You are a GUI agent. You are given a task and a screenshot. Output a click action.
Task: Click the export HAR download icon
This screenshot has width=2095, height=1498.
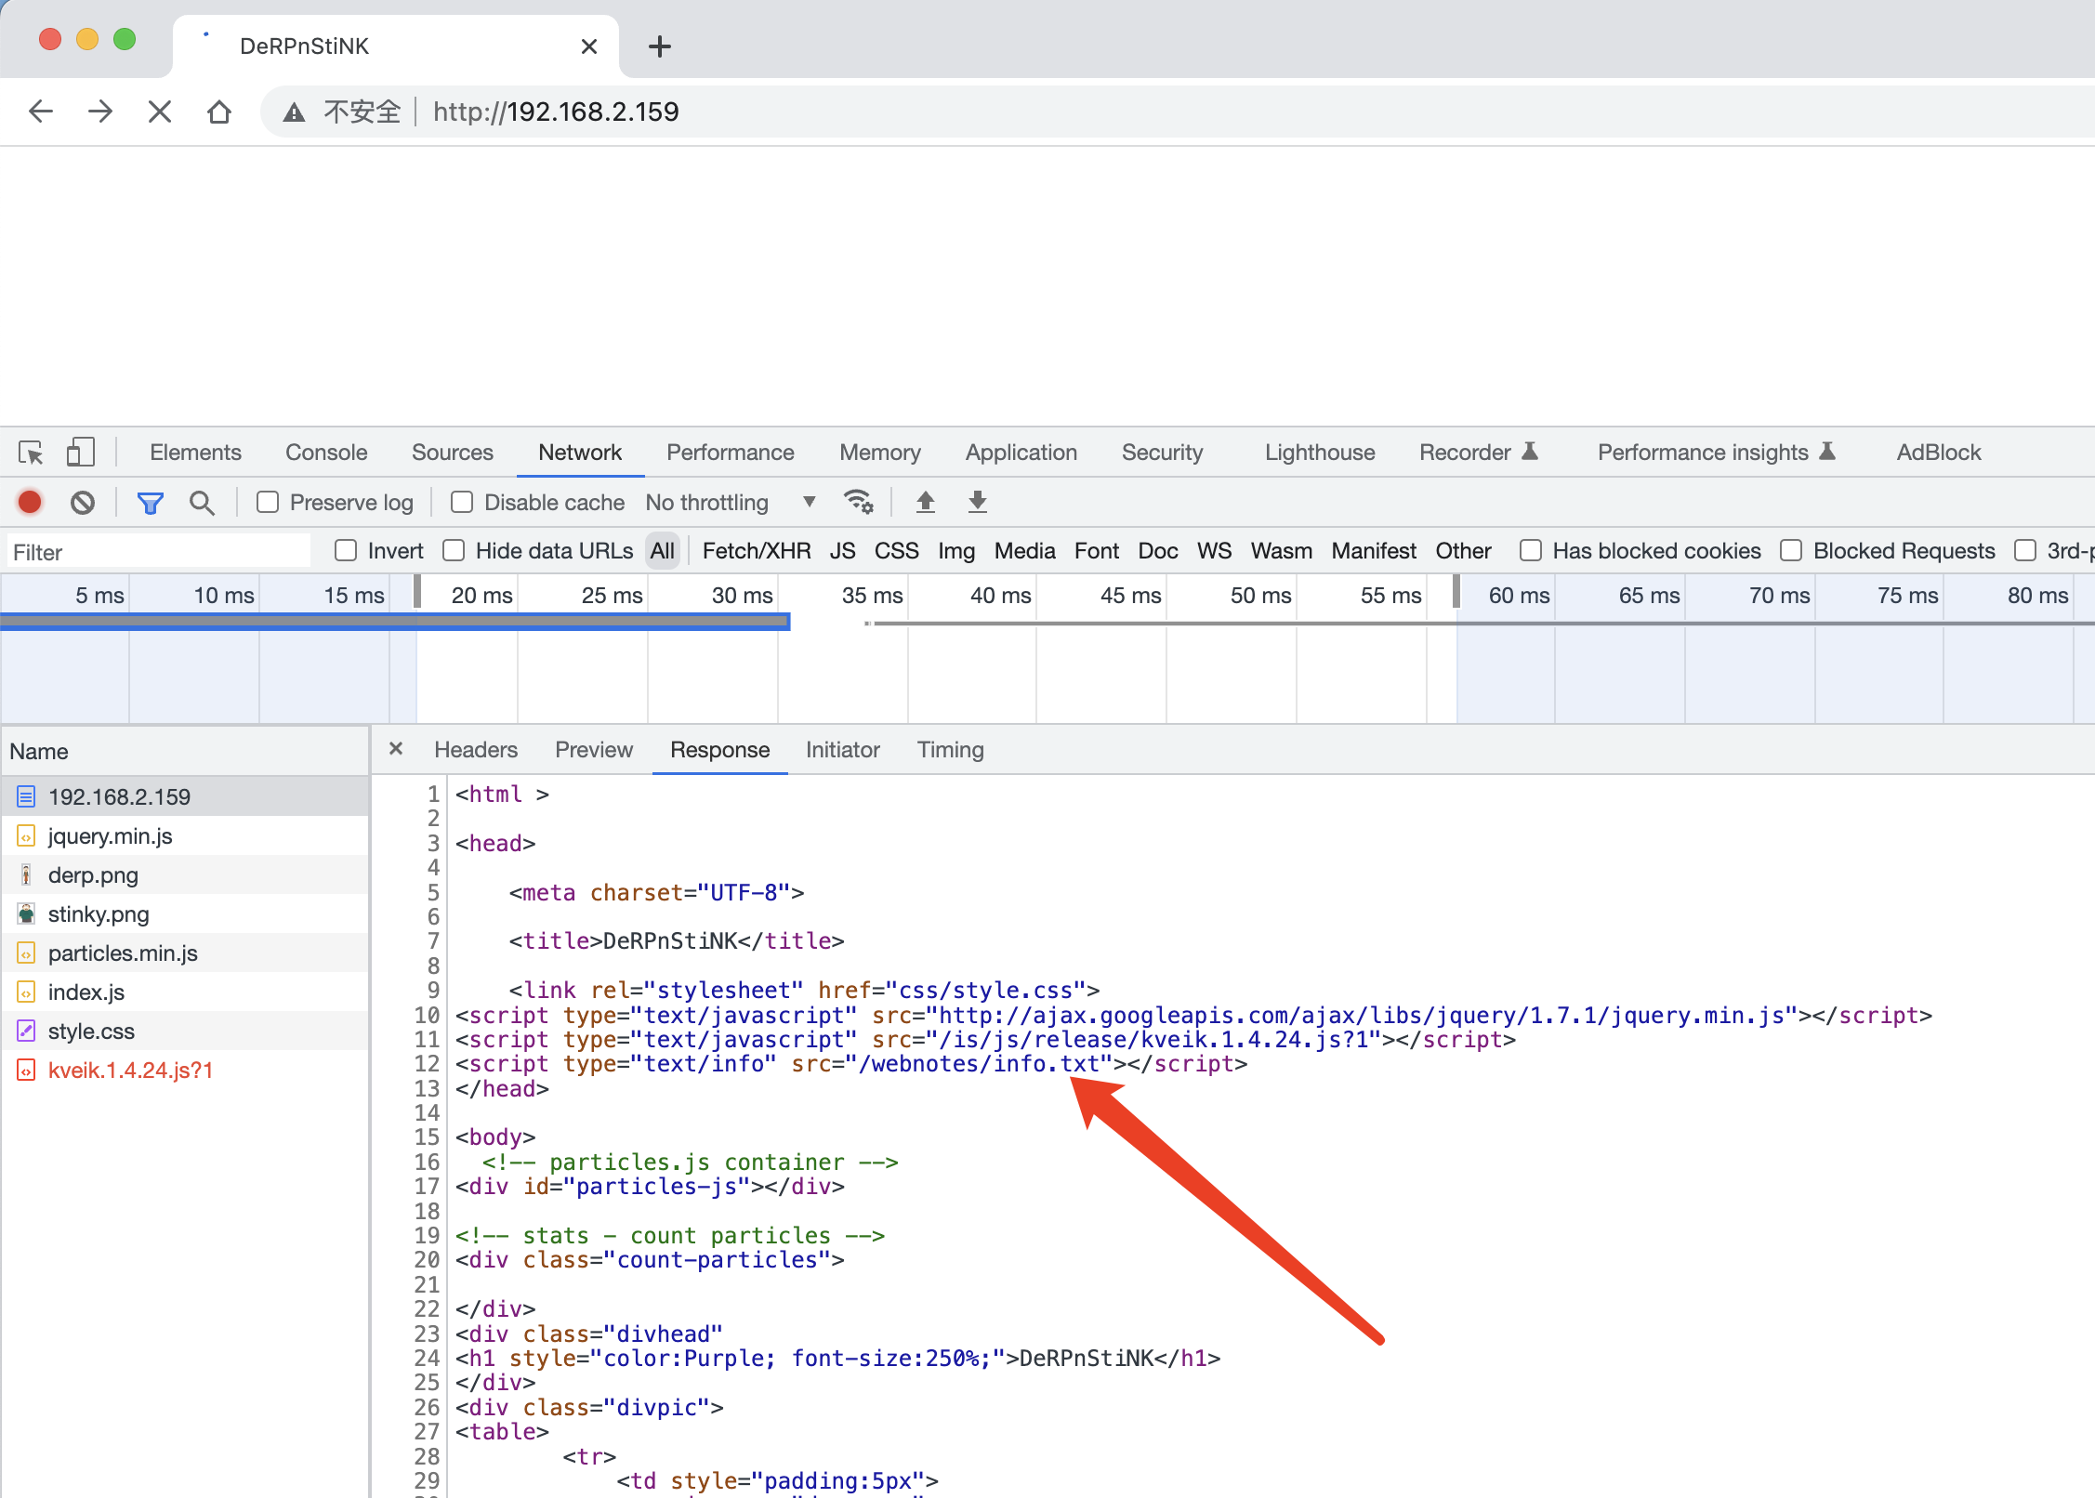(x=977, y=503)
